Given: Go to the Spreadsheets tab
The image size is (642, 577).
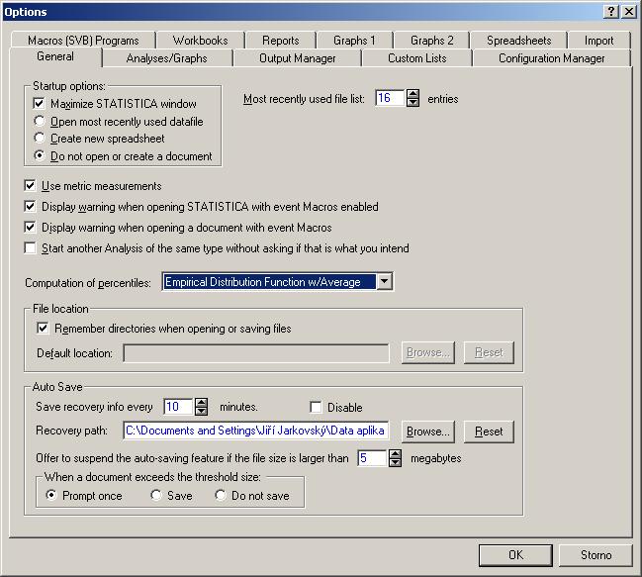Looking at the screenshot, I should pyautogui.click(x=518, y=41).
